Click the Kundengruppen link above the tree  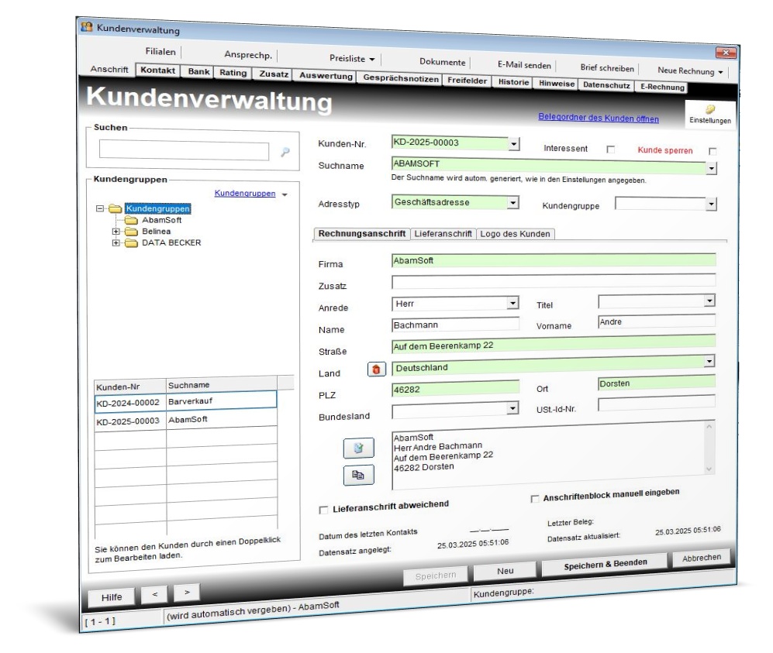(x=245, y=194)
